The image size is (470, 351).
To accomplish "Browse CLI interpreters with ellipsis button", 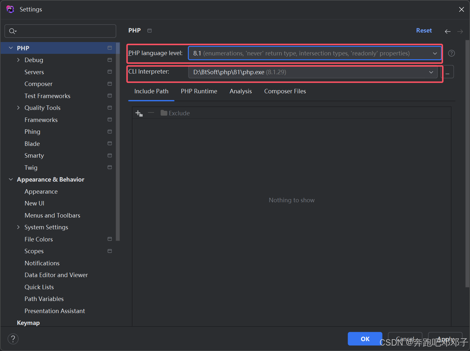I will [447, 72].
